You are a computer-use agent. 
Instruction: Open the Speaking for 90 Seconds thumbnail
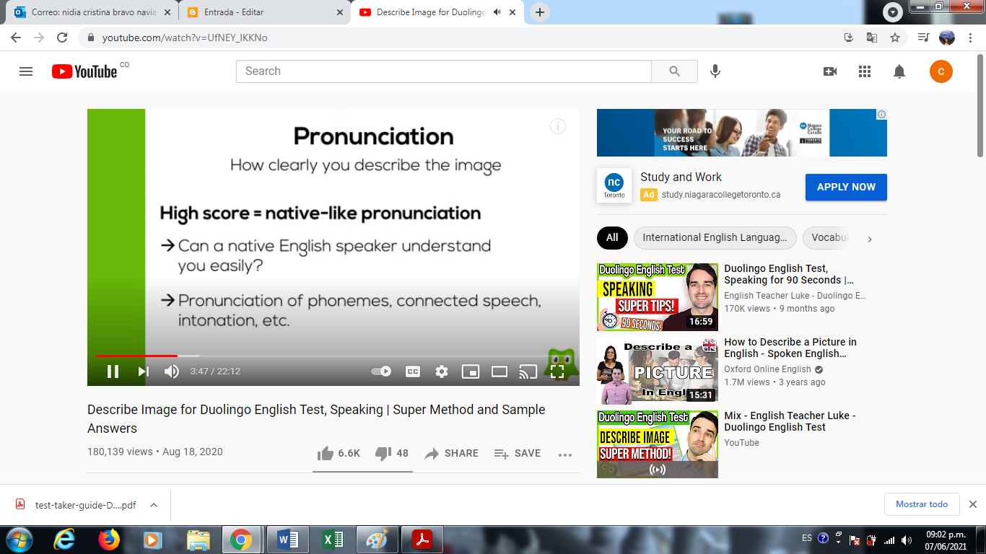coord(658,297)
